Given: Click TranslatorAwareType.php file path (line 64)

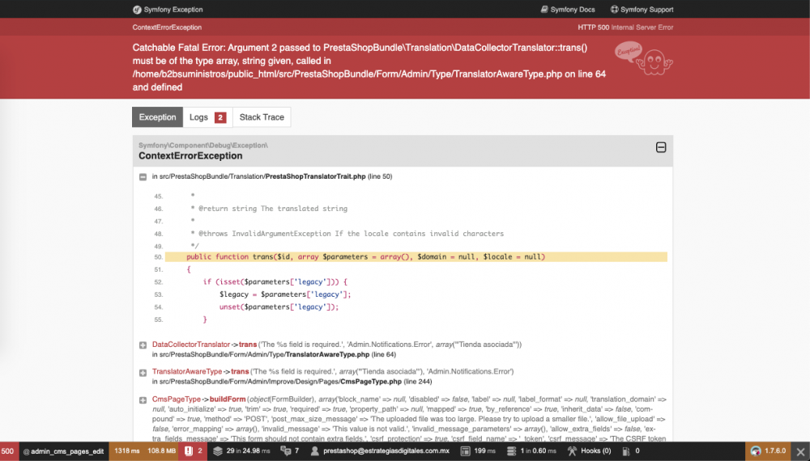Looking at the screenshot, I should coord(274,355).
